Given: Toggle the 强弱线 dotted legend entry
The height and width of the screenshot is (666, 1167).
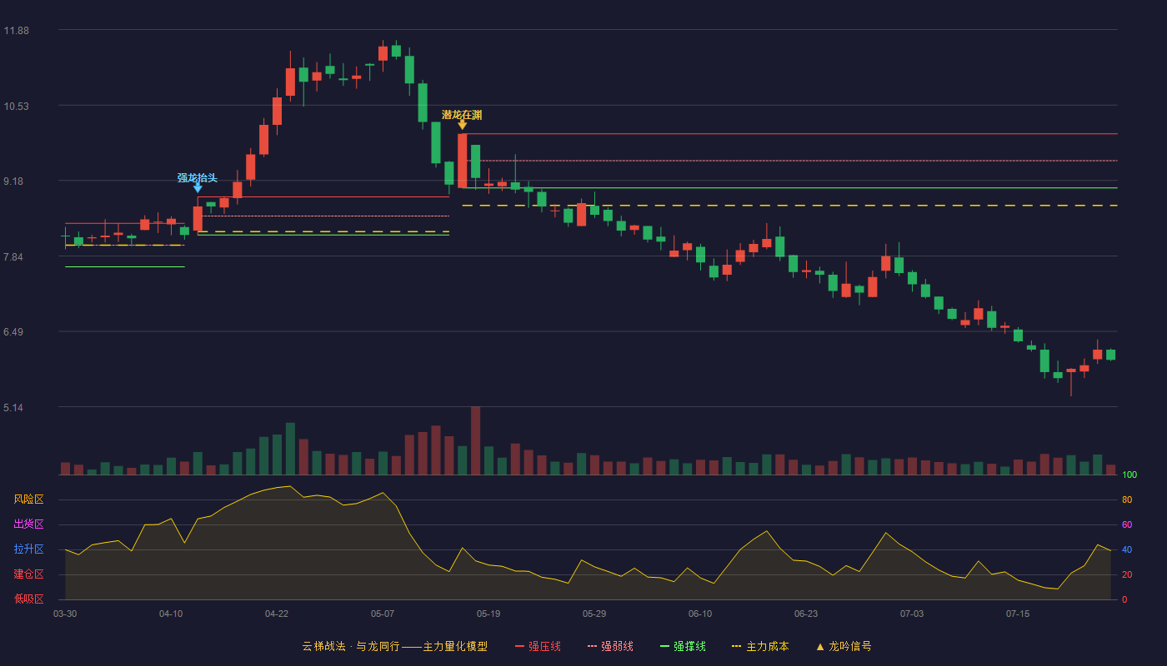Looking at the screenshot, I should point(610,646).
